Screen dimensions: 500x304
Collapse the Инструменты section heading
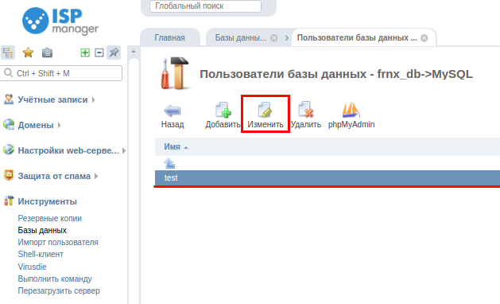47,201
